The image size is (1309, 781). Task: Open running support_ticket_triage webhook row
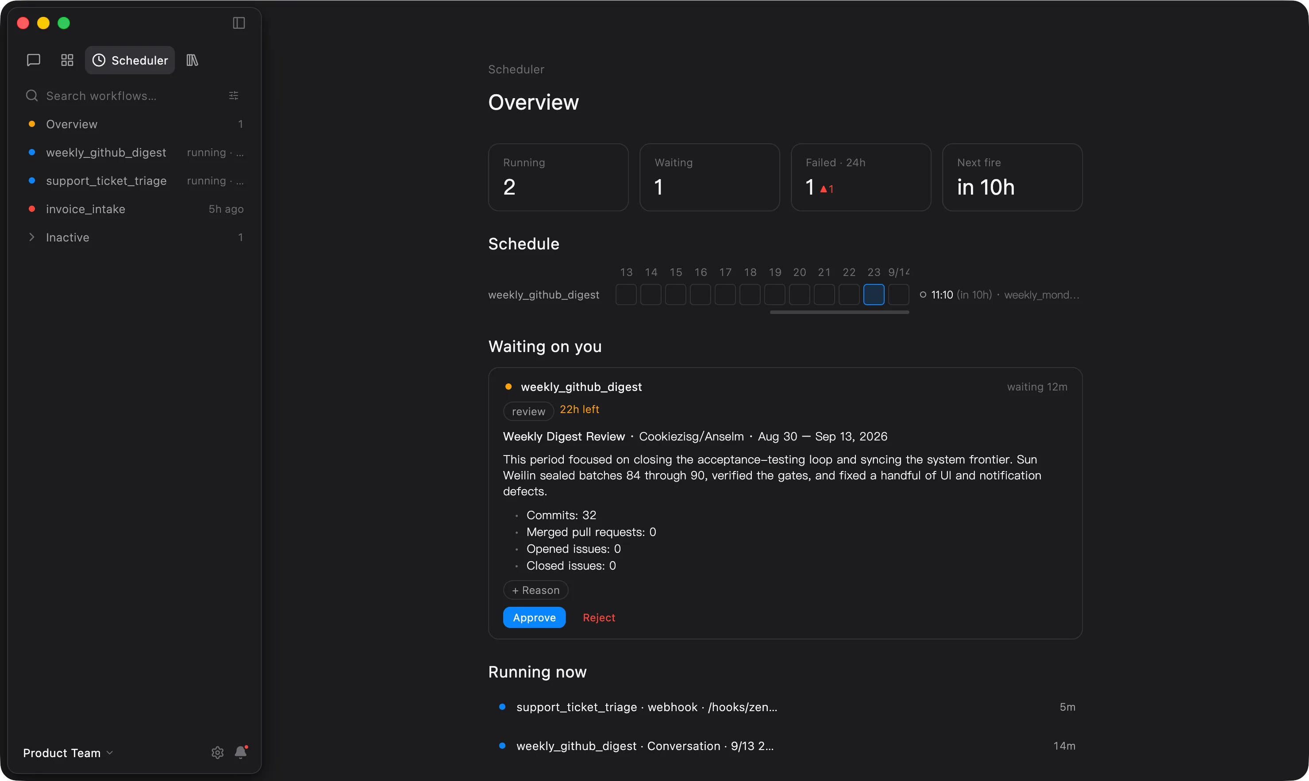787,707
